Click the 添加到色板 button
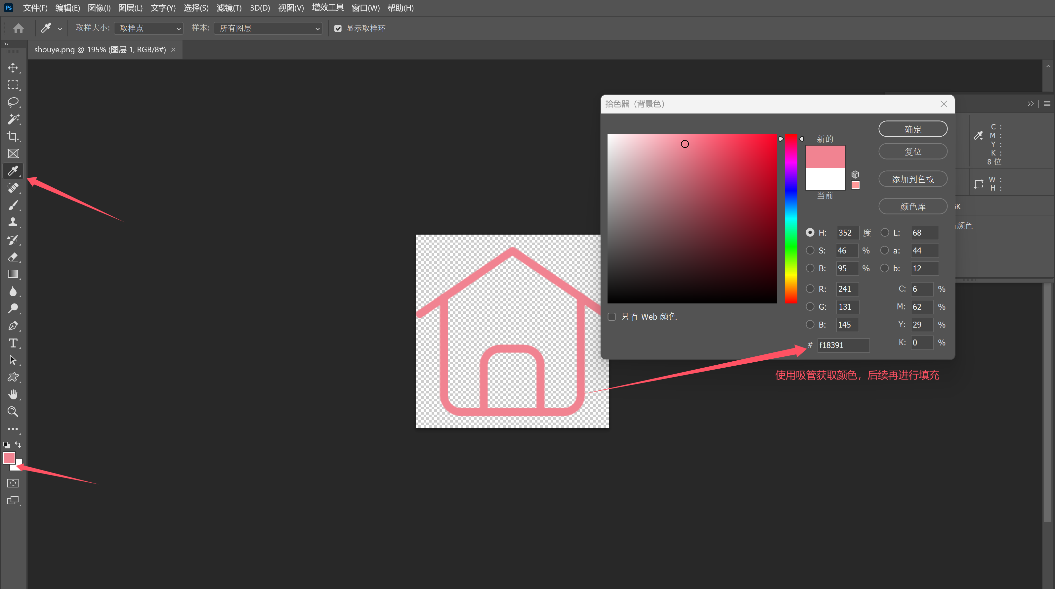Image resolution: width=1055 pixels, height=589 pixels. pyautogui.click(x=913, y=179)
